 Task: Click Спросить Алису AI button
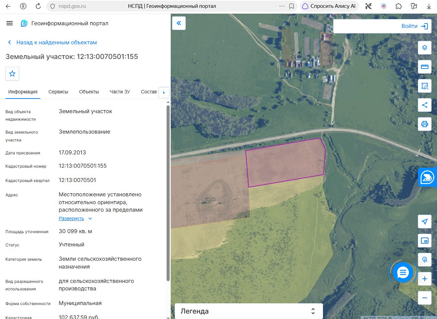329,6
